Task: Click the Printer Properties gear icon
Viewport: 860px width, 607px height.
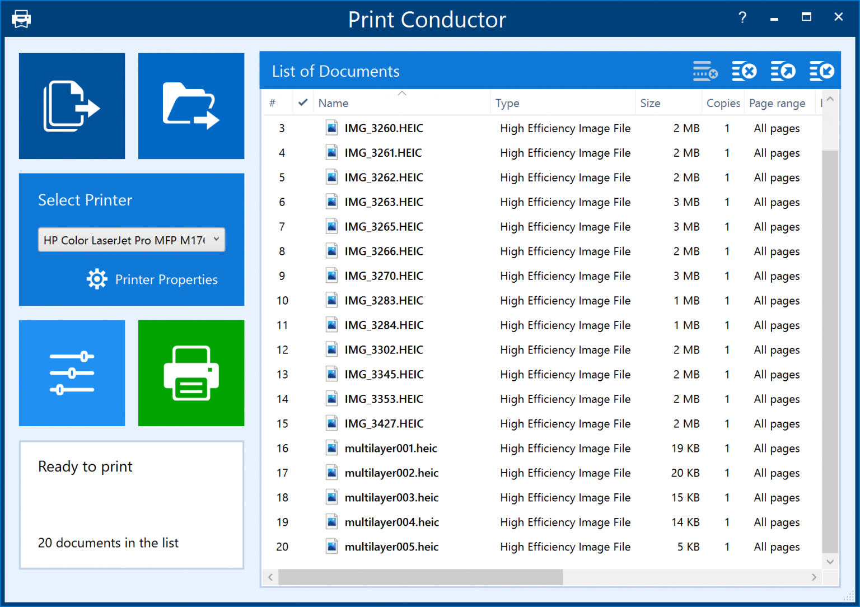Action: point(97,279)
